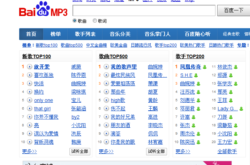This screenshot has width=250, height=165.
Task: Click 试听全部 under 歌曲TOP500
Action: [x=157, y=151]
